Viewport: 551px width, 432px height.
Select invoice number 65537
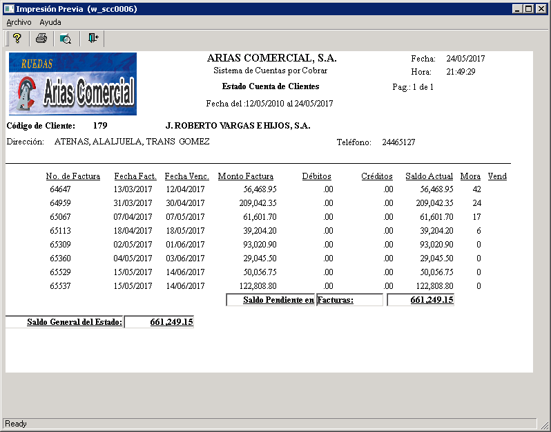click(60, 286)
